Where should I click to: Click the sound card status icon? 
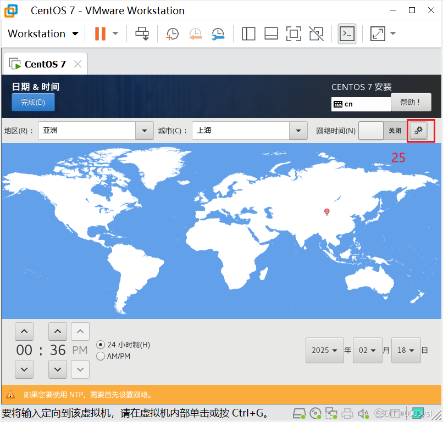[363, 414]
